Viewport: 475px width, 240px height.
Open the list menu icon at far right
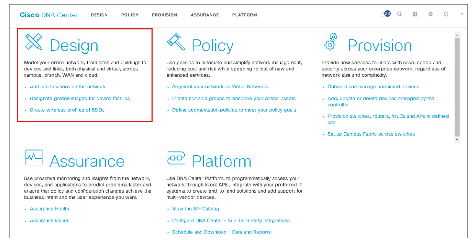(x=461, y=15)
